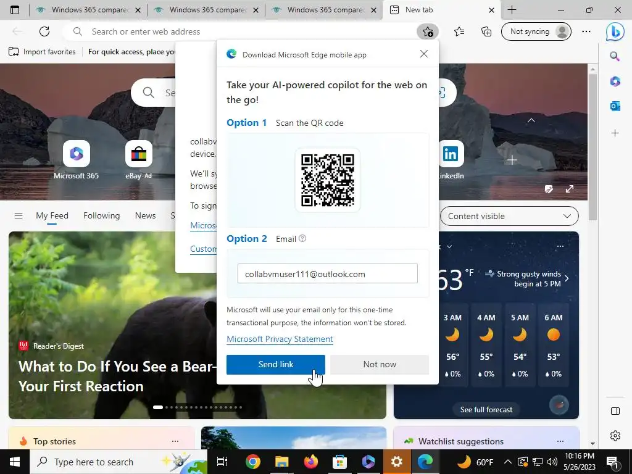Screen dimensions: 632x474
Task: Toggle the sidebar panel icon
Action: (615, 411)
